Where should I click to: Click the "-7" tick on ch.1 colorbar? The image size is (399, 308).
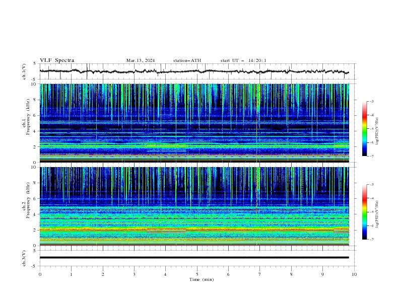point(371,156)
